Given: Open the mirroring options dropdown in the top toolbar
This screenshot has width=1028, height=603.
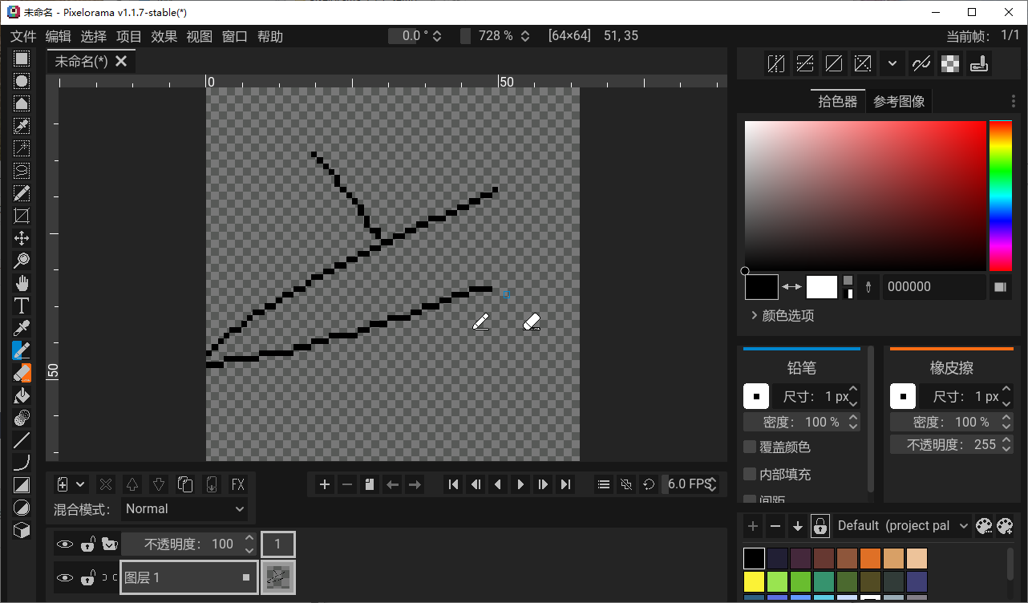Looking at the screenshot, I should 892,63.
